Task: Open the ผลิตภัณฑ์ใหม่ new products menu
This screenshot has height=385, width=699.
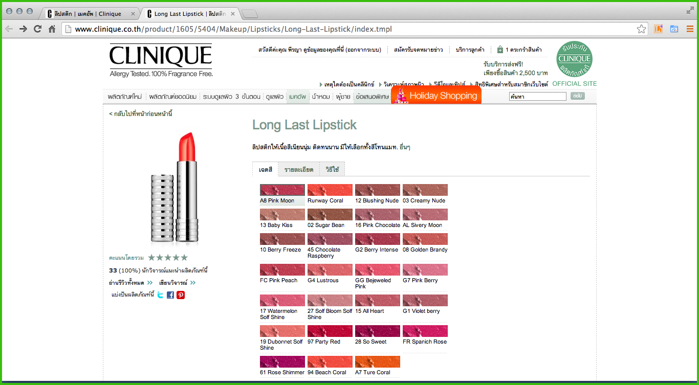Action: coord(125,96)
